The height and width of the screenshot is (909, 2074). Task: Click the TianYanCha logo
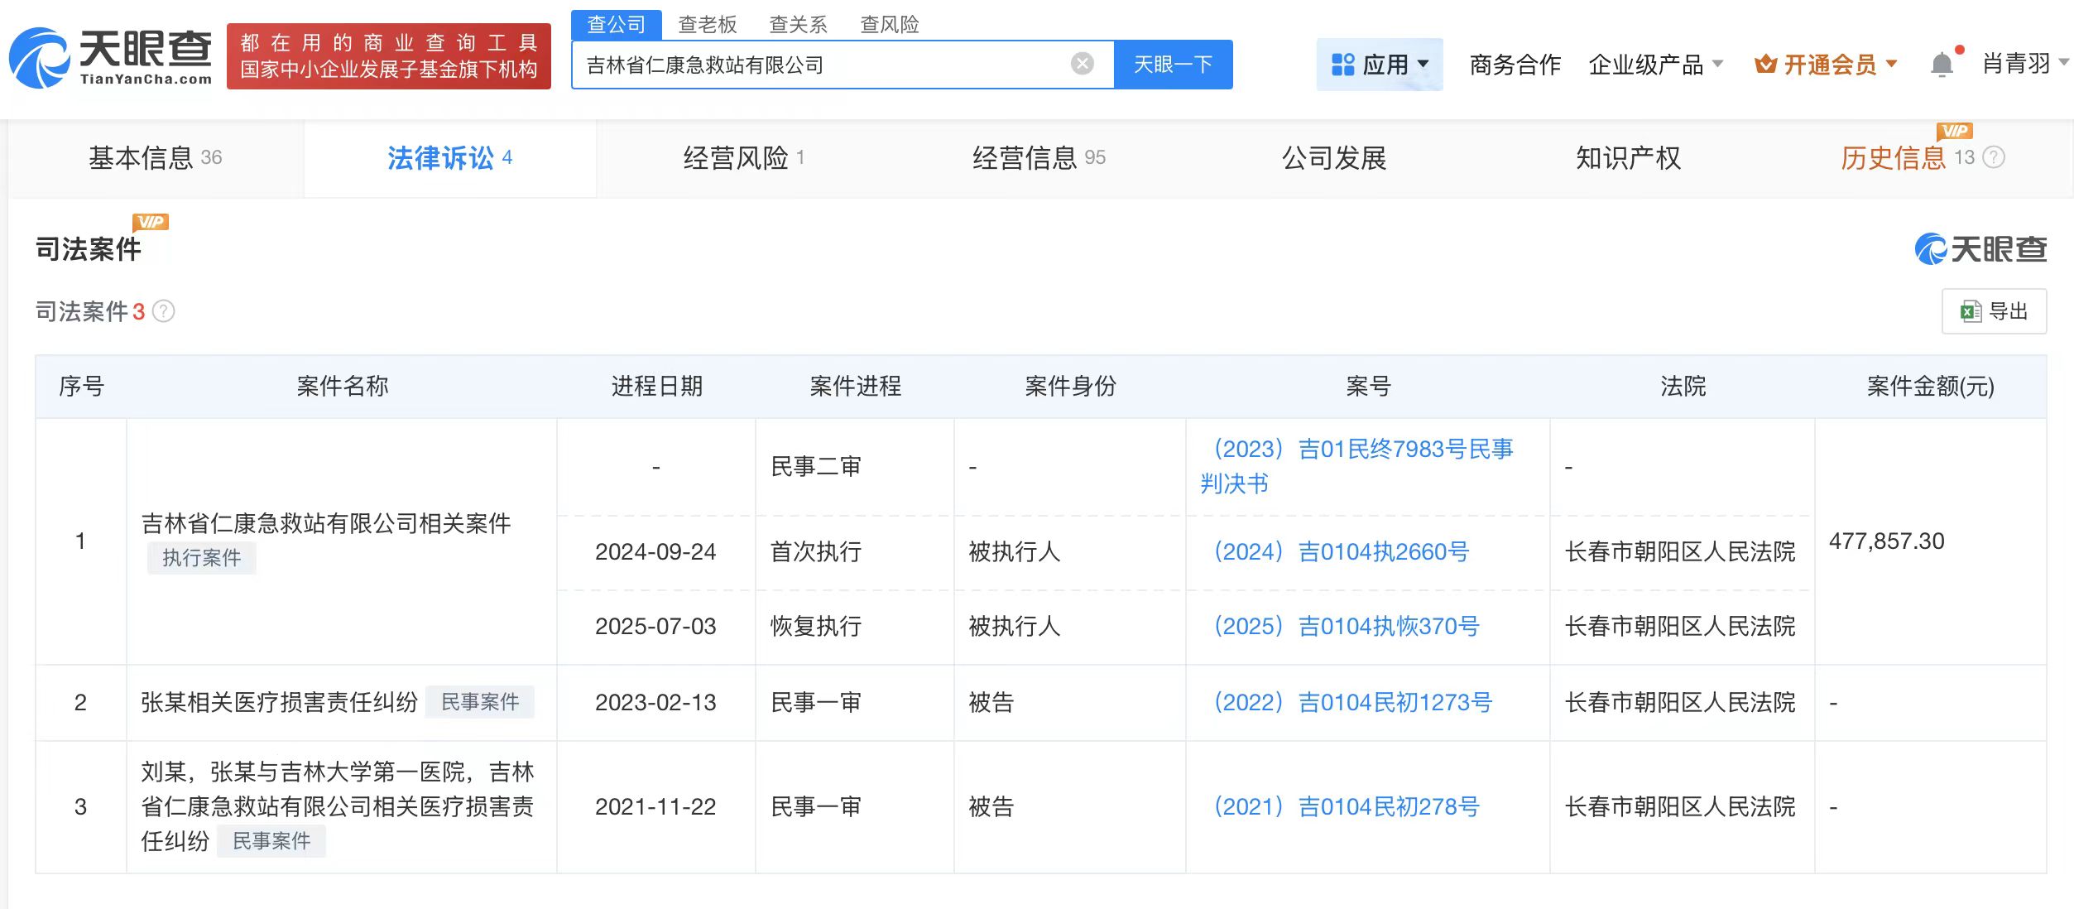pos(111,57)
